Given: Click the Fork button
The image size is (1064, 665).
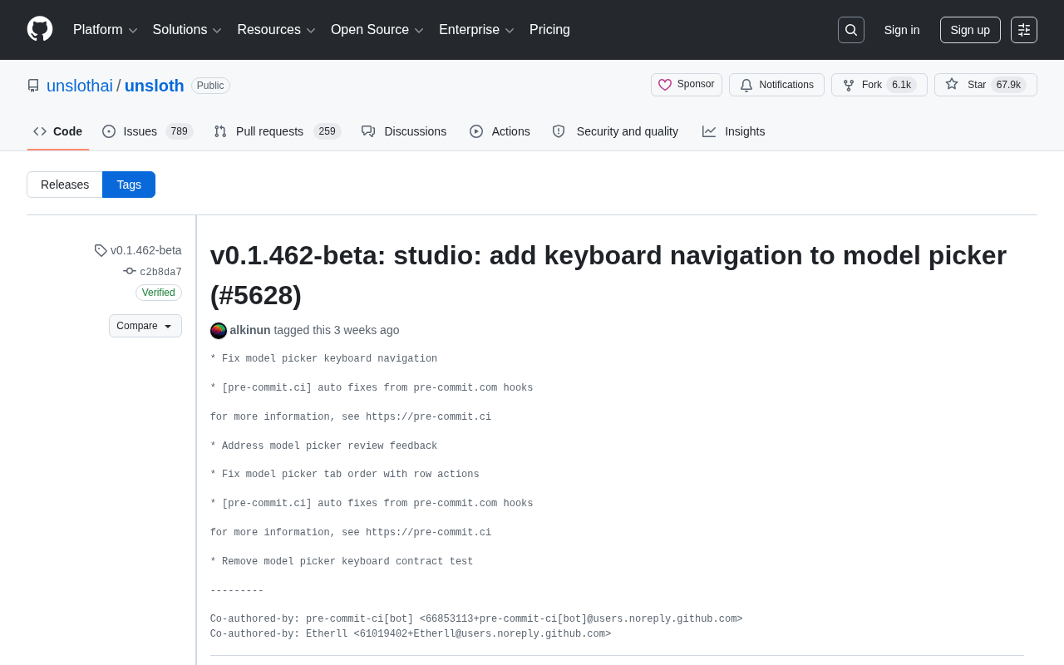Looking at the screenshot, I should (879, 85).
